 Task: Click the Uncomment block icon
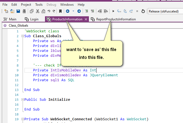pos(92,11)
